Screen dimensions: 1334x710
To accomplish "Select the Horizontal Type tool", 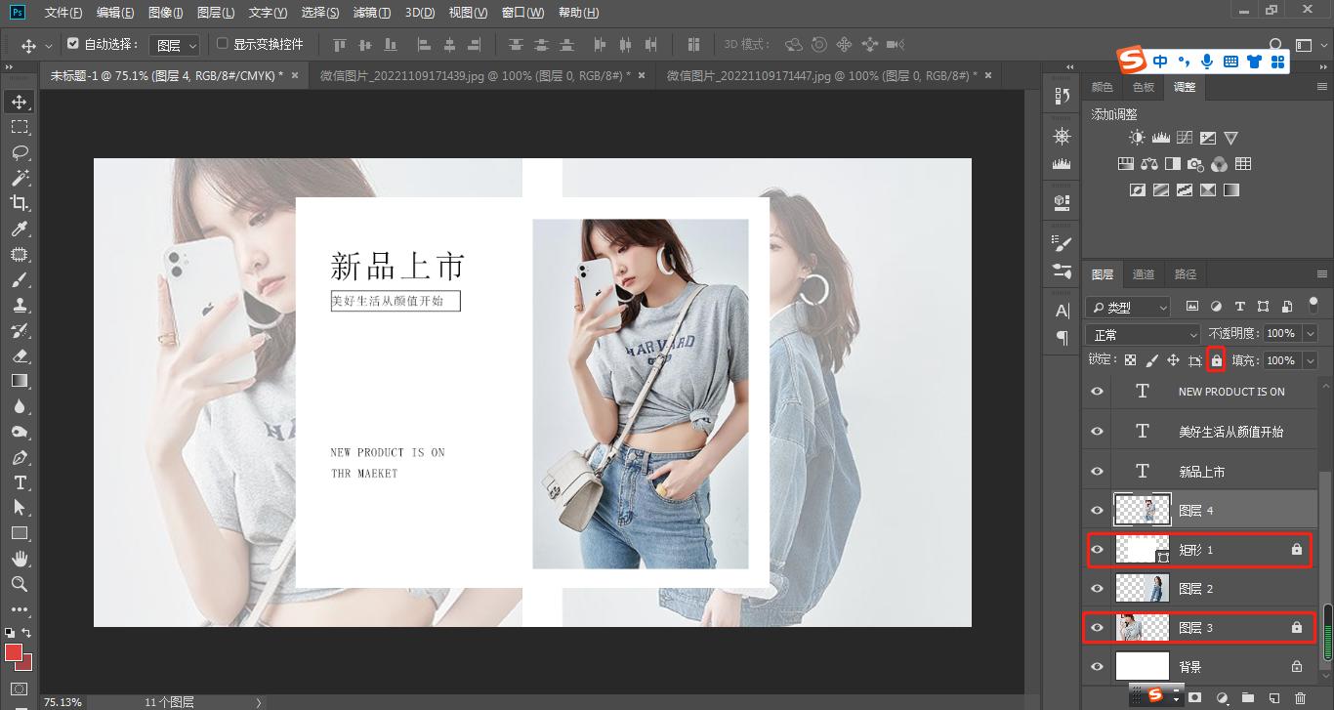I will (21, 482).
